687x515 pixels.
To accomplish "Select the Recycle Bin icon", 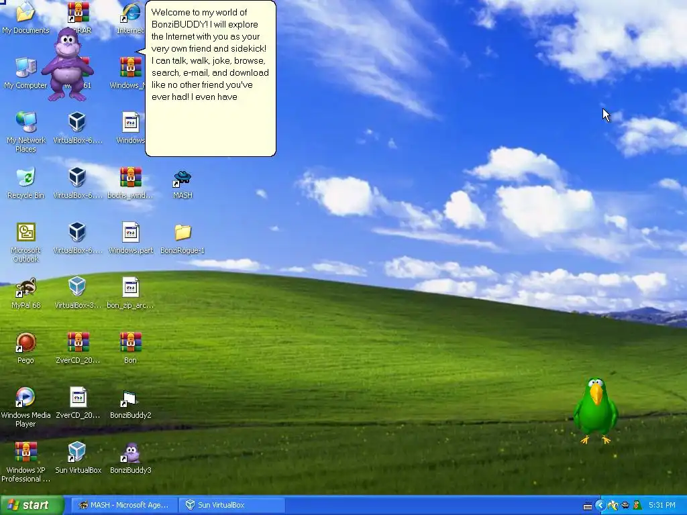I will coord(25,183).
